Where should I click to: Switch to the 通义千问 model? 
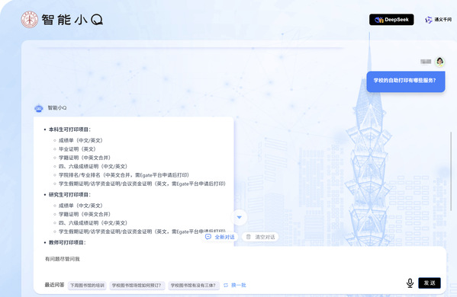(x=438, y=20)
